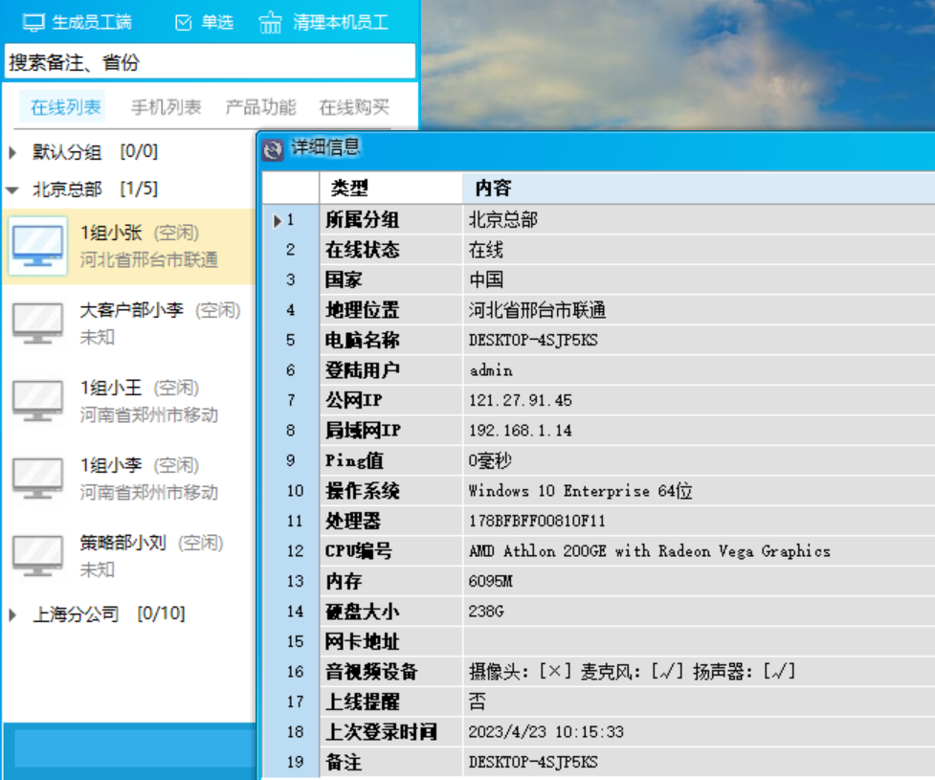Click the 清理本机员工 broom icon

(271, 22)
